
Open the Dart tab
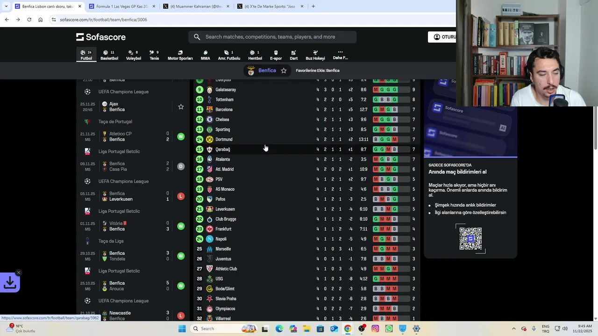click(293, 55)
